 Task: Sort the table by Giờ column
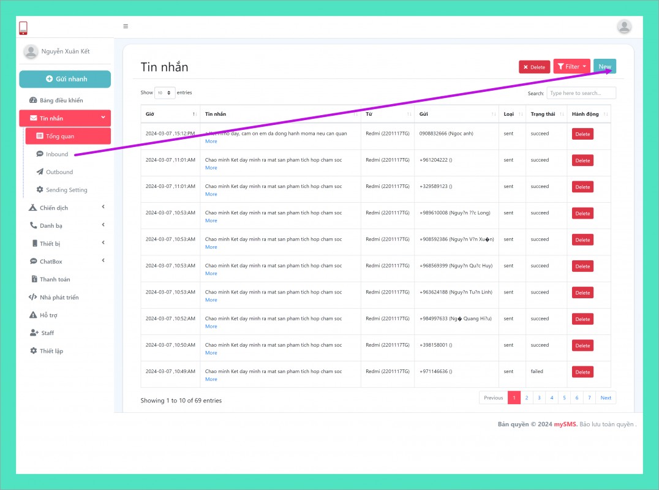pos(170,115)
